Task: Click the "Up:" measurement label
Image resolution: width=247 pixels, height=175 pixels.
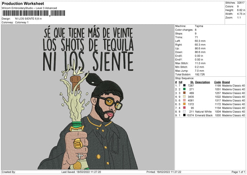Action: point(177,48)
